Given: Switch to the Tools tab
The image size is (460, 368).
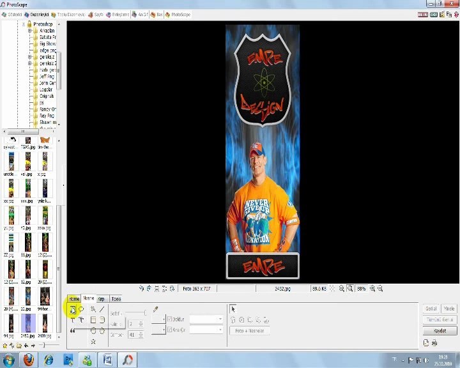Looking at the screenshot, I should tap(116, 299).
